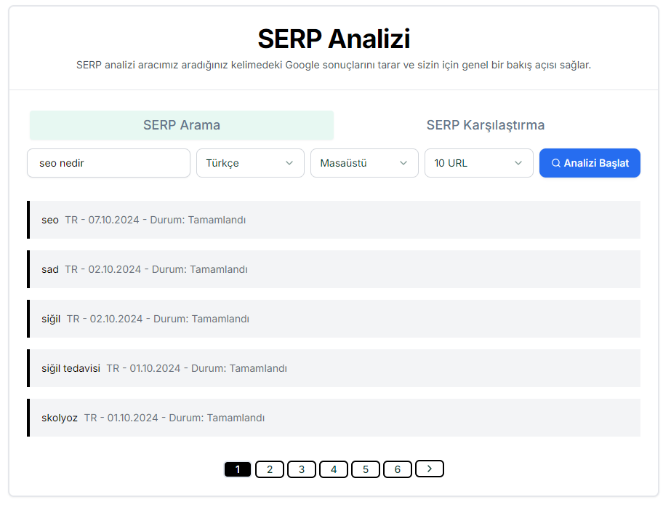Viewport: 671px width, 505px height.
Task: Jump to page 4 in pagination
Action: tap(334, 469)
